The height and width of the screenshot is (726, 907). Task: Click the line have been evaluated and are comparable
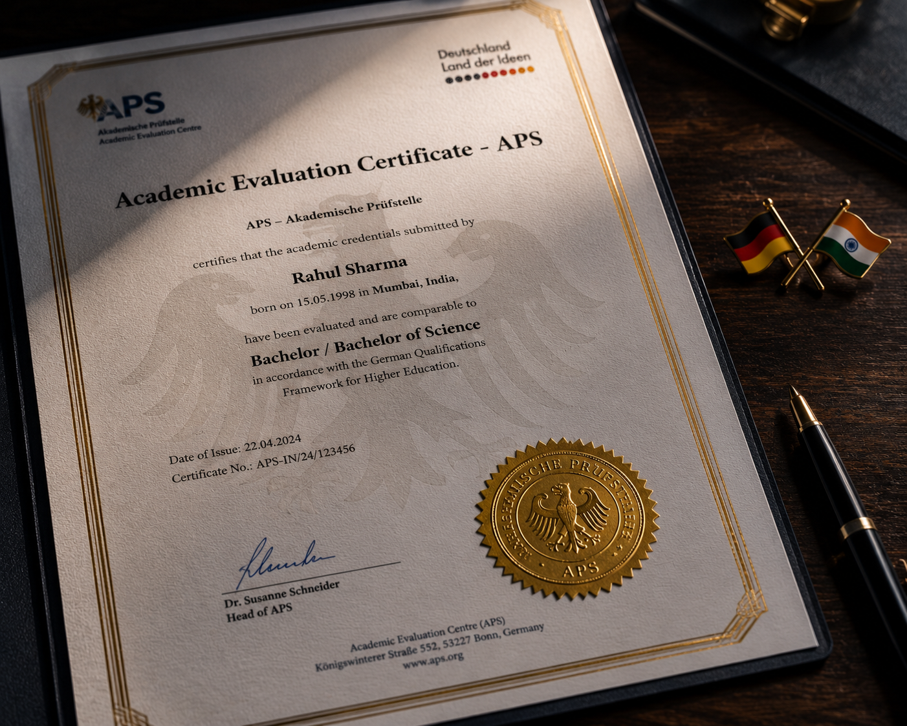tap(360, 322)
